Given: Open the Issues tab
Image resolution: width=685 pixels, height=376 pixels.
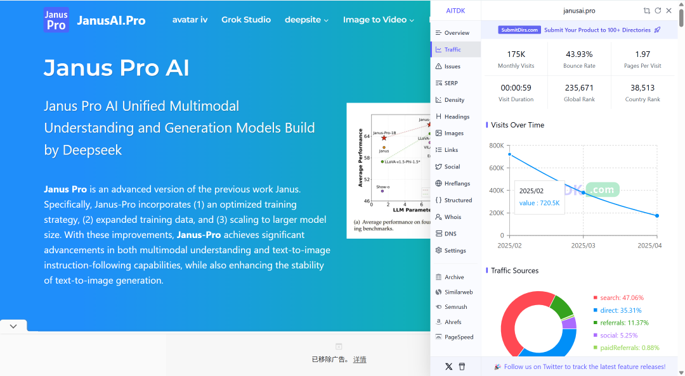Looking at the screenshot, I should coord(455,66).
